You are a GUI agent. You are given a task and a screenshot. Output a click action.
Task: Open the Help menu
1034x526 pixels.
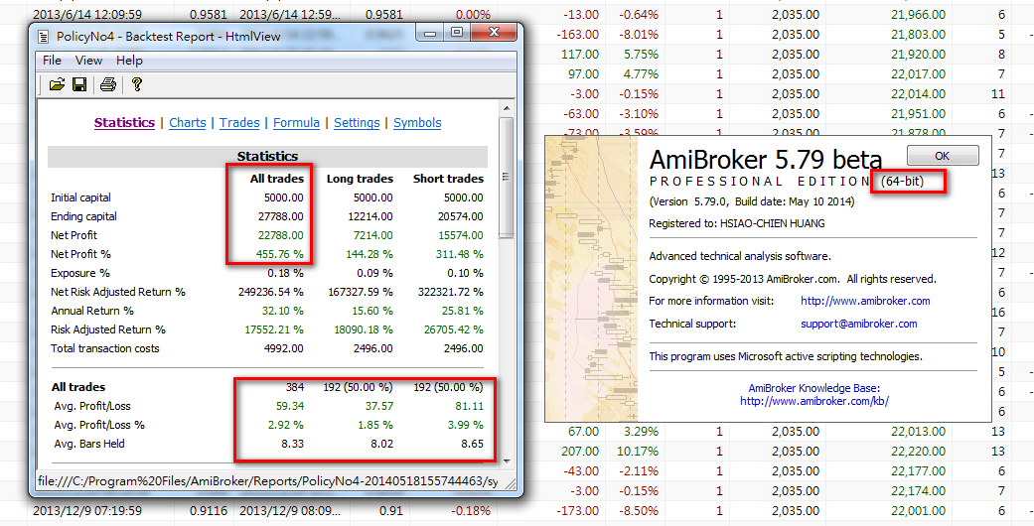coord(129,60)
